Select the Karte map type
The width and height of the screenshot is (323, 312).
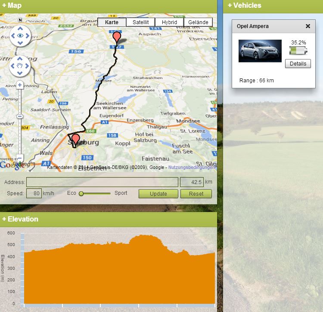[112, 22]
